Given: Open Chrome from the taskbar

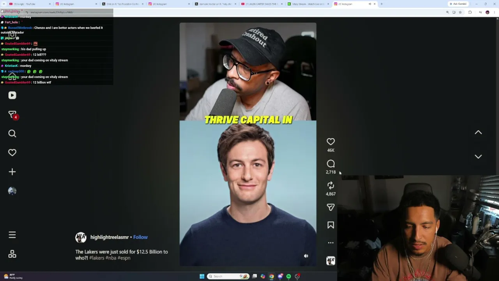Looking at the screenshot, I should (x=271, y=276).
